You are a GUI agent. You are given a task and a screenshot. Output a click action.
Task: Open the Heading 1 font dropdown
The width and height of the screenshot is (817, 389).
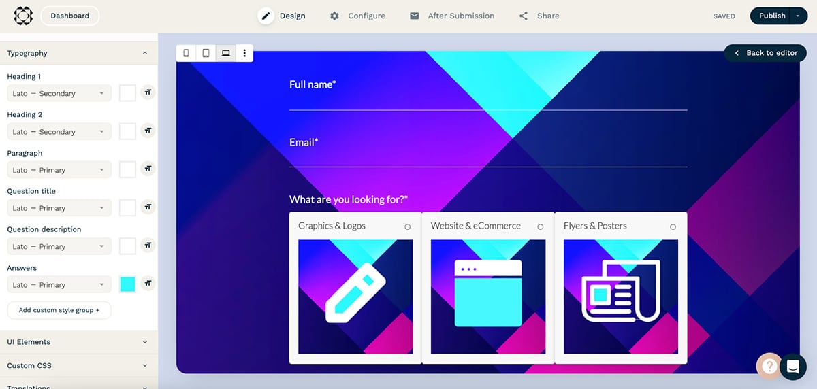click(59, 93)
